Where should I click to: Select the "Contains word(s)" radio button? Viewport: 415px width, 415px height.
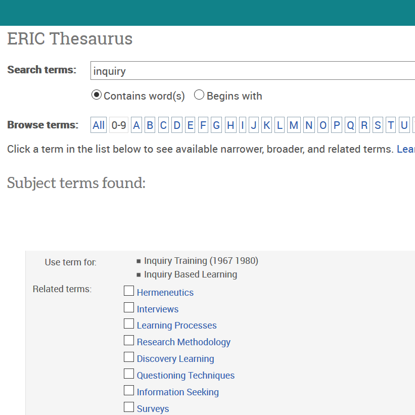(96, 95)
